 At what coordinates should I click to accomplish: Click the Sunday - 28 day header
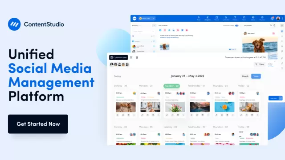tap(120, 86)
